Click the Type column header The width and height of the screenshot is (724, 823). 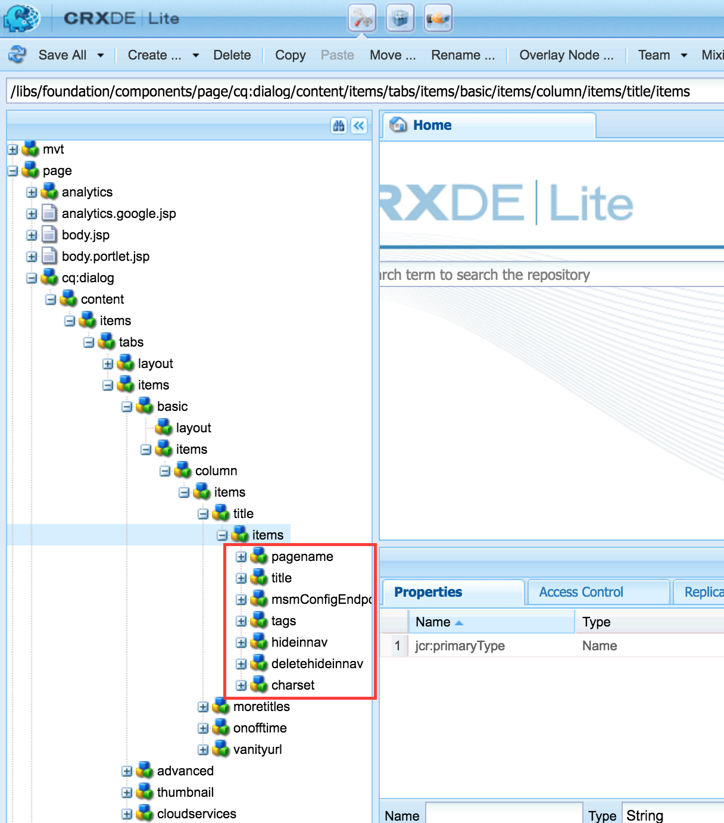point(650,622)
